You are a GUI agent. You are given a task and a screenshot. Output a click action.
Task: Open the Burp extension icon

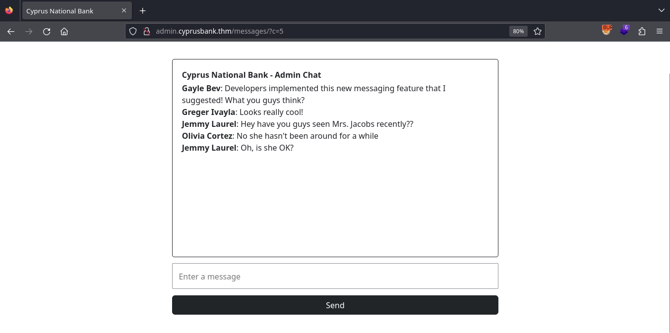[607, 31]
